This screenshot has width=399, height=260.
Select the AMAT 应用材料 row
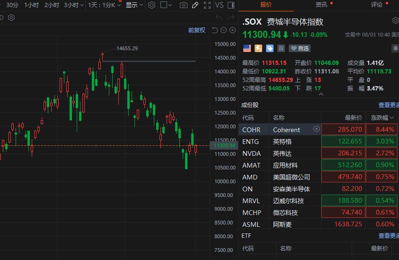(319, 165)
